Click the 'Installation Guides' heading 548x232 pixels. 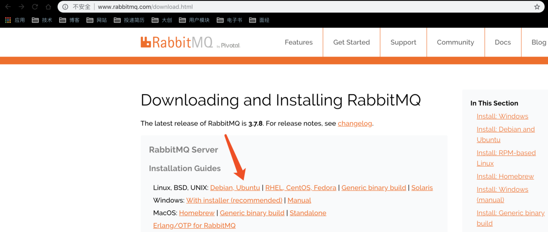[x=185, y=168]
